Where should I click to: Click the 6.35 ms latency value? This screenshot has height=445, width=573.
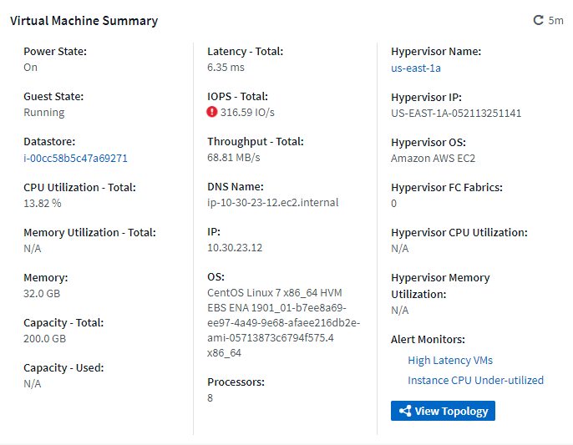(226, 68)
